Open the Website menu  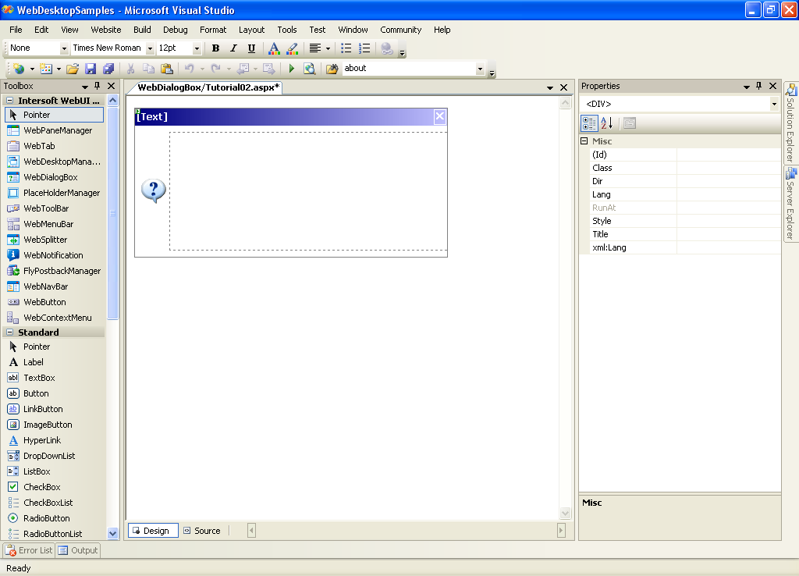pyautogui.click(x=106, y=30)
